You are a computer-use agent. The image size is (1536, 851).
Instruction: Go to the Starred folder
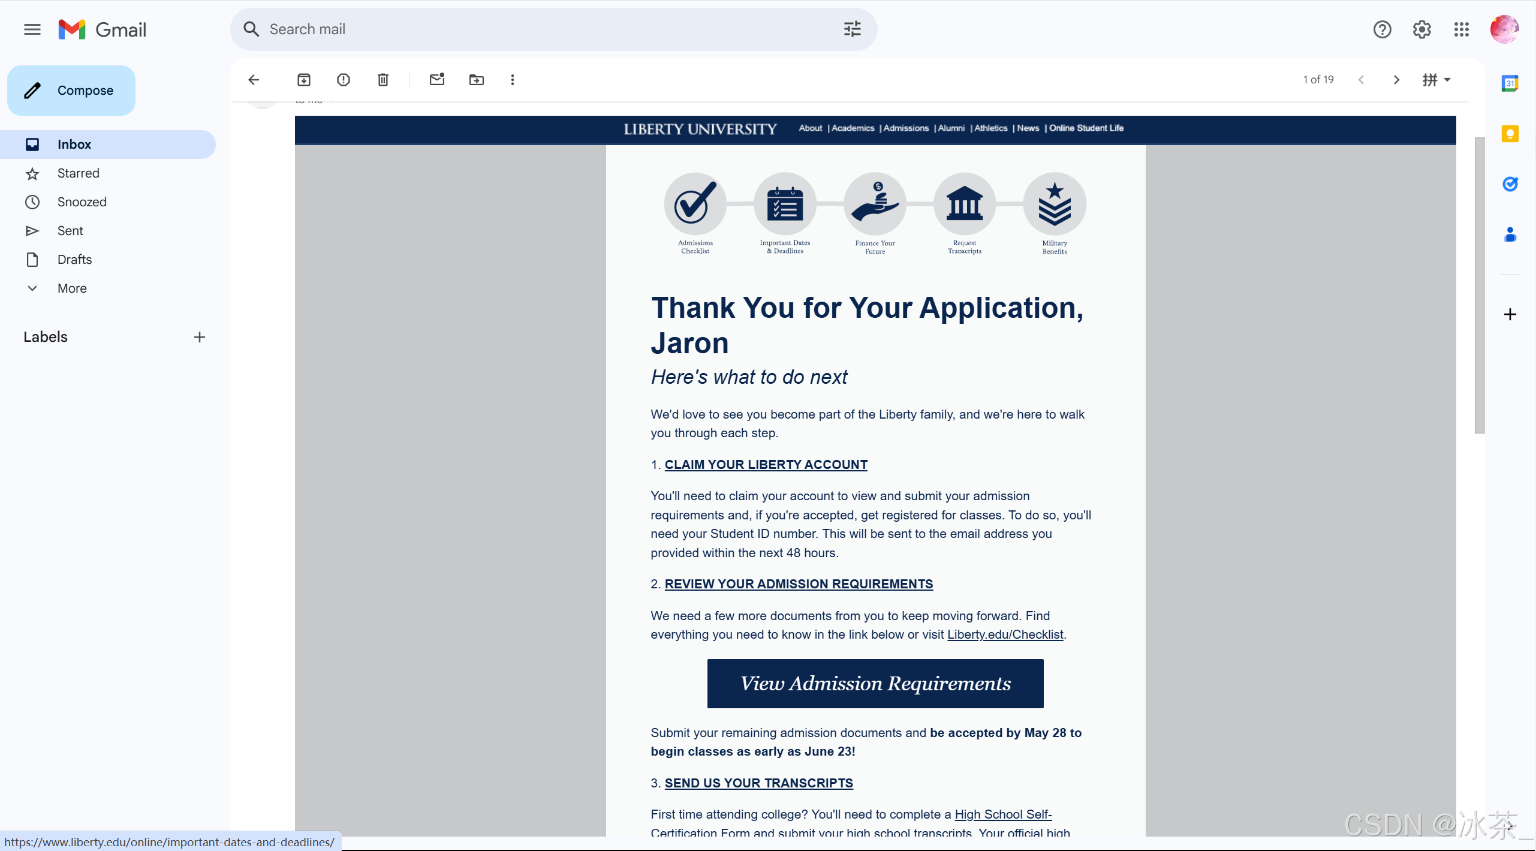pos(79,173)
